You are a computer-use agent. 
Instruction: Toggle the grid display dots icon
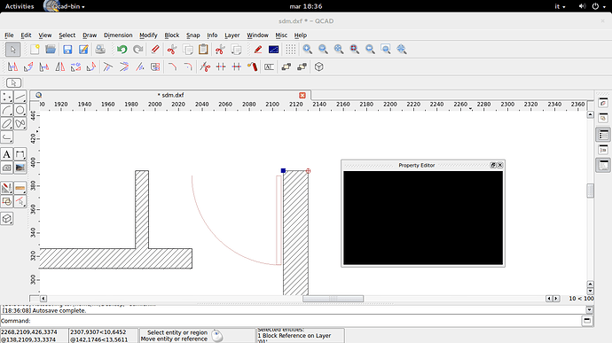[x=290, y=50]
